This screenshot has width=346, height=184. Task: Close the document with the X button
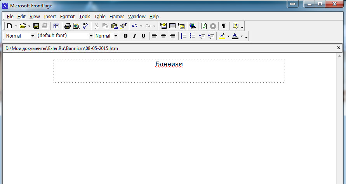[339, 48]
